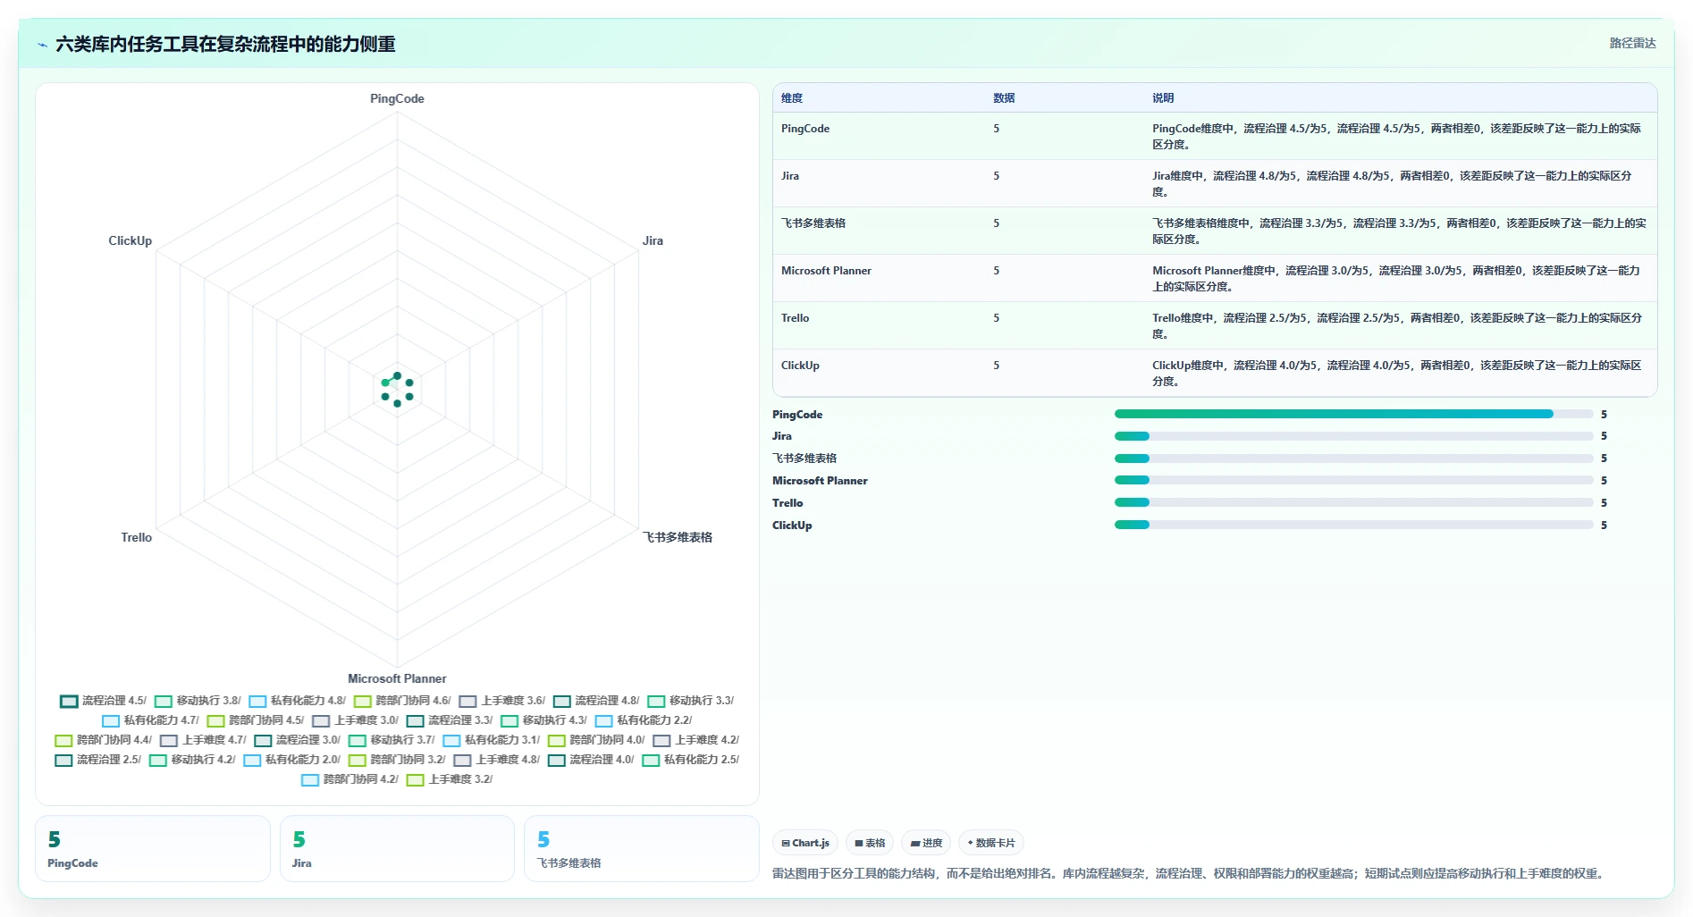Click the Jira axis label on the radar
1693x917 pixels.
pyautogui.click(x=653, y=240)
